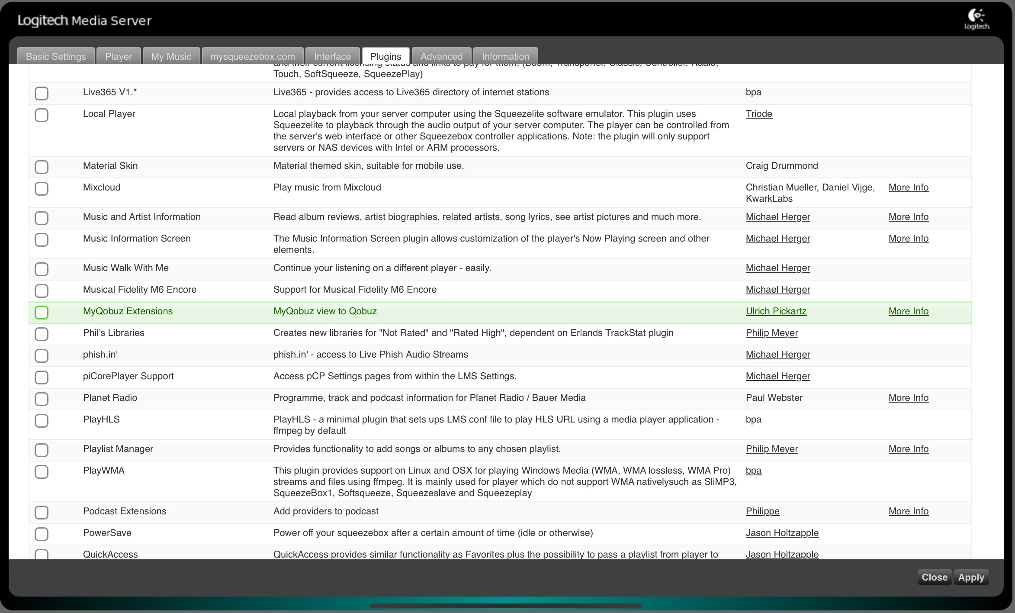Click More Info for Planet Radio plugin
The image size is (1015, 613).
coord(909,397)
